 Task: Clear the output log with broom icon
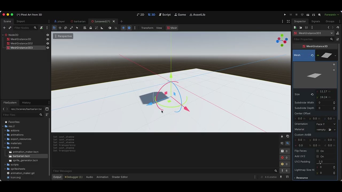(x=282, y=137)
